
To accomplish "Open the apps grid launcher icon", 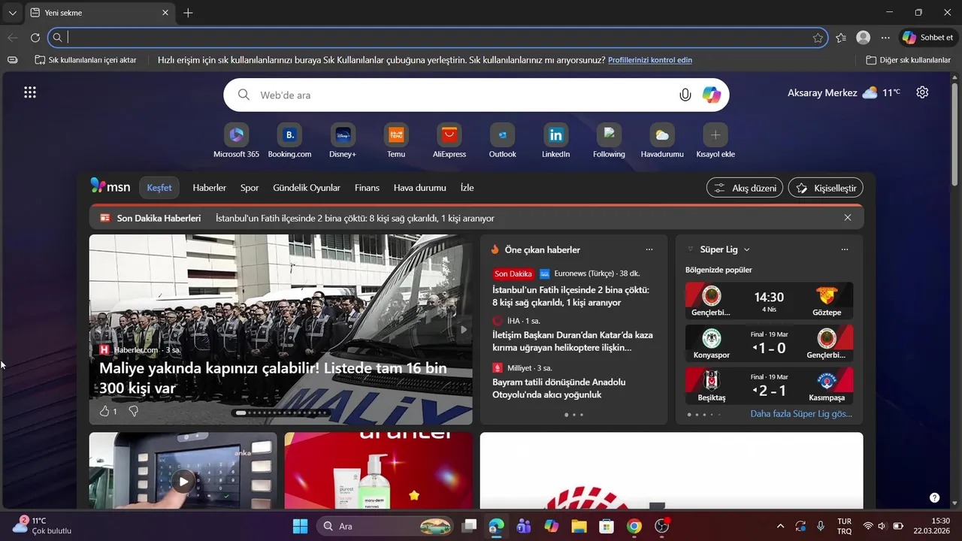I will (x=30, y=92).
